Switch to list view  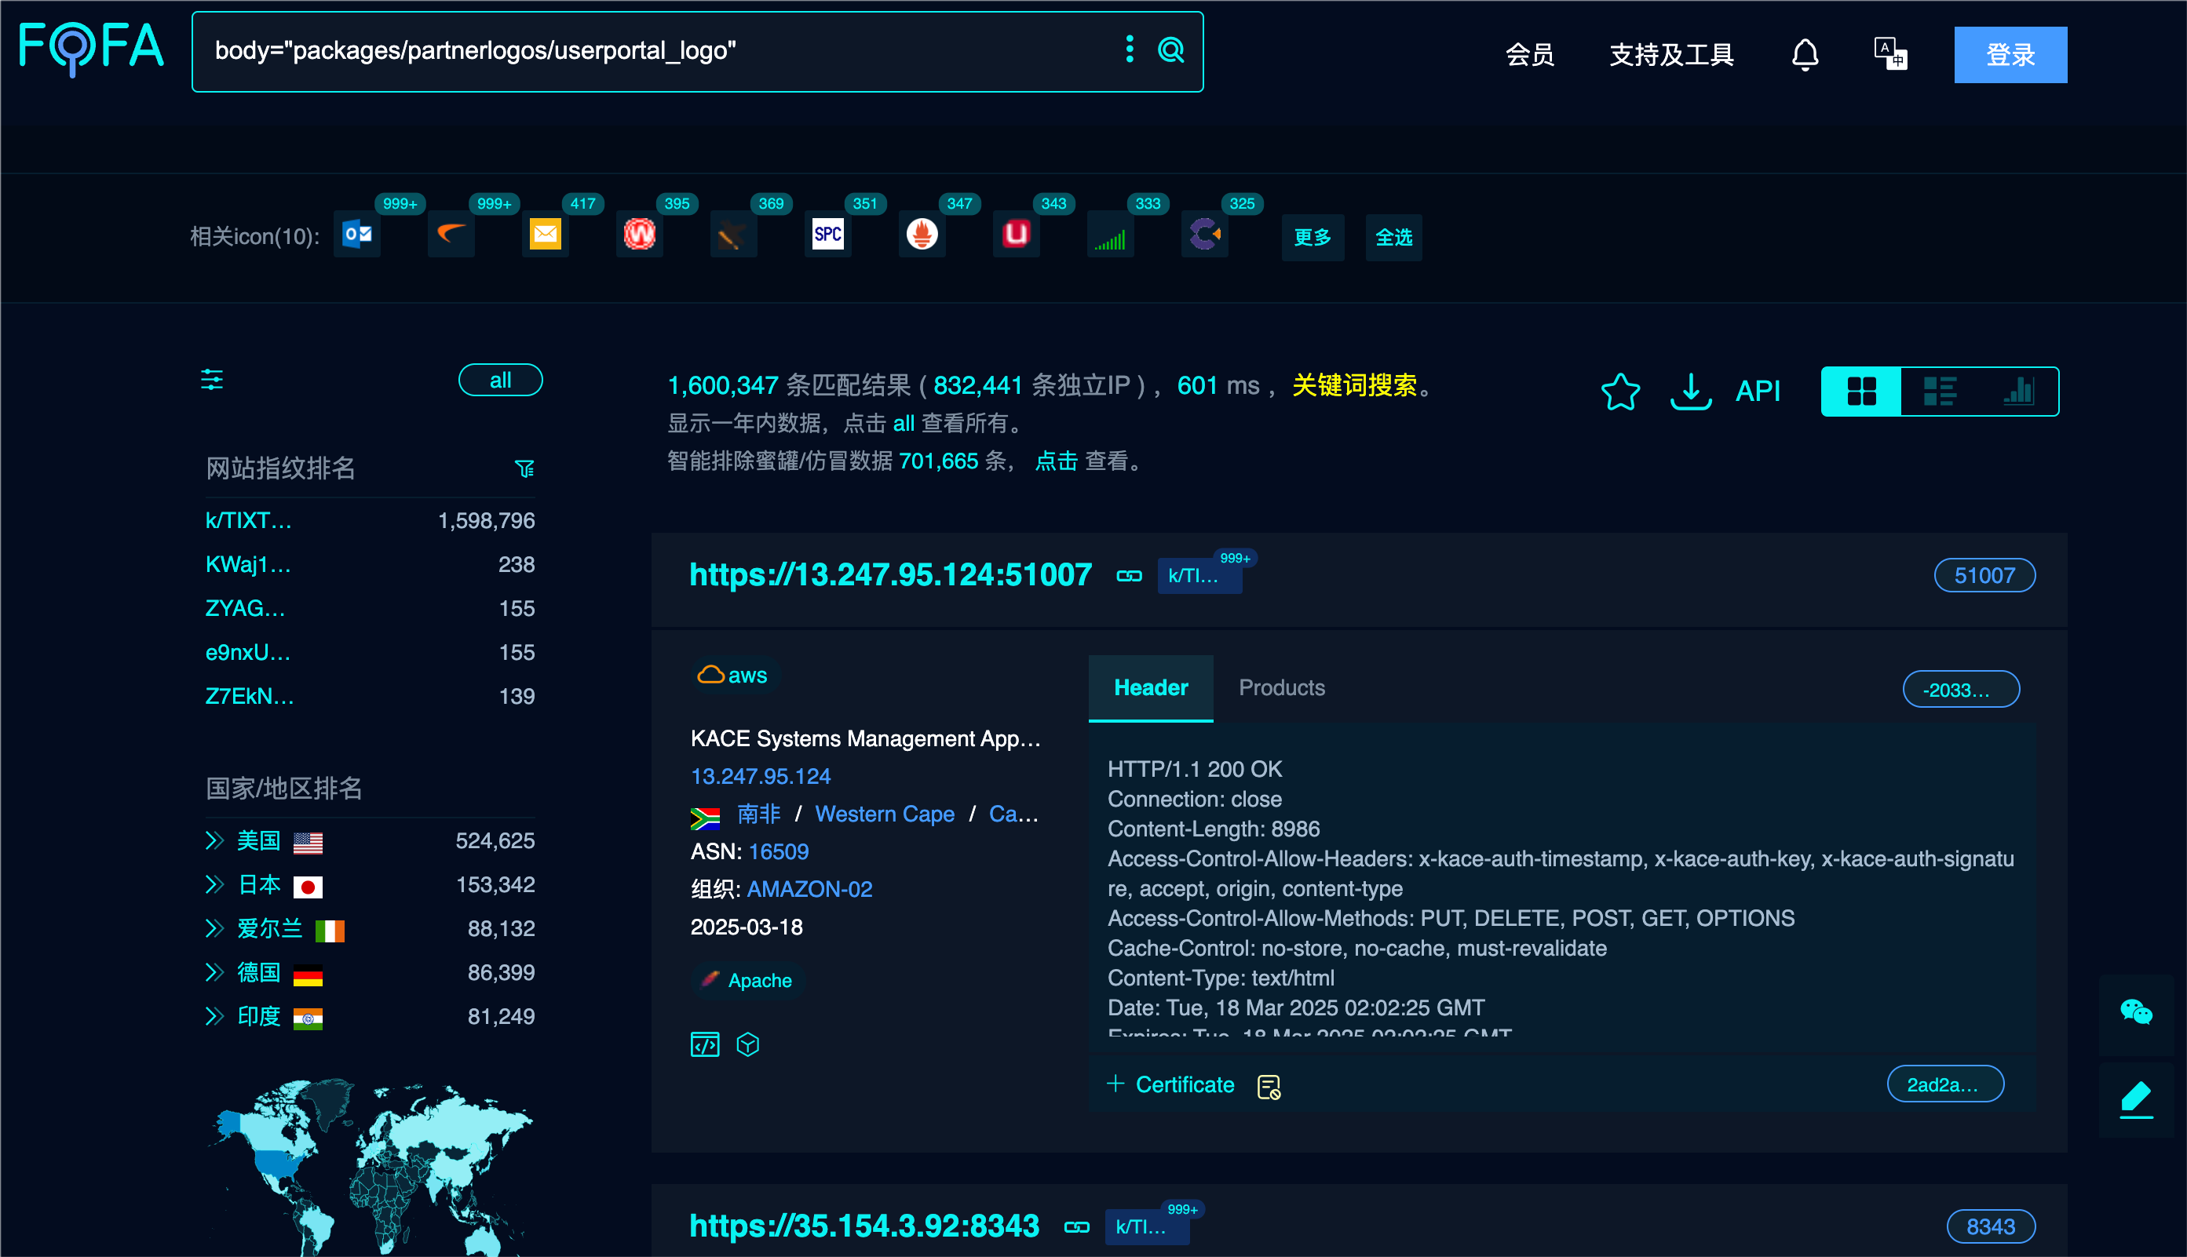coord(1940,391)
